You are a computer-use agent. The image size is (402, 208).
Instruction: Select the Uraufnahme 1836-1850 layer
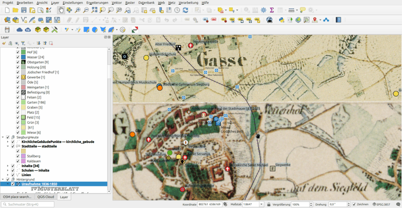pyautogui.click(x=39, y=184)
